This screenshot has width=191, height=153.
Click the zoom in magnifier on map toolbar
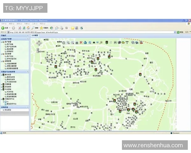tap(68, 42)
